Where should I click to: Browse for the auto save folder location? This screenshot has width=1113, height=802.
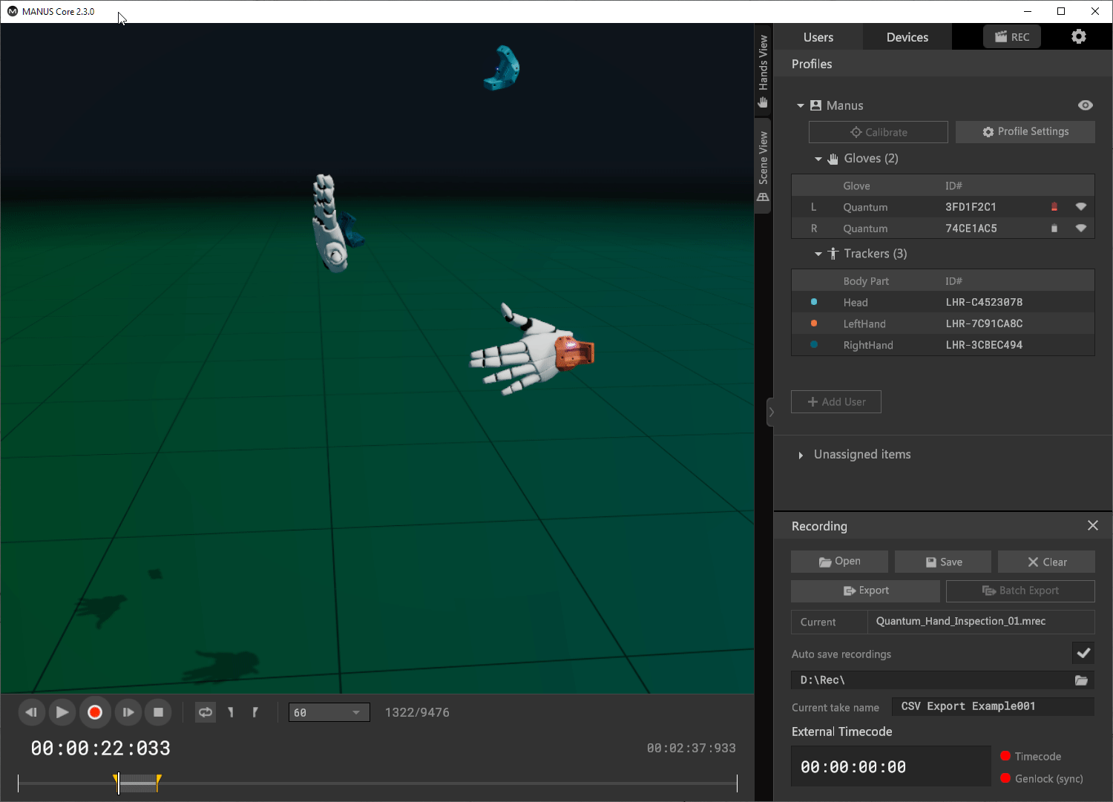click(1081, 680)
